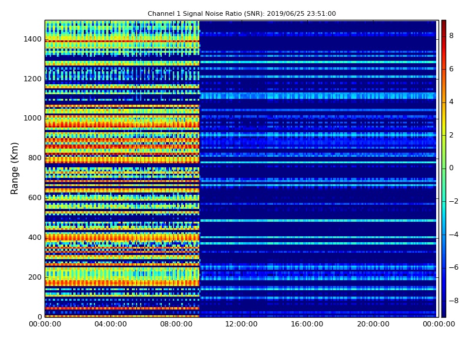
Task: Click the colorbar tick label 4
Action: click(451, 102)
